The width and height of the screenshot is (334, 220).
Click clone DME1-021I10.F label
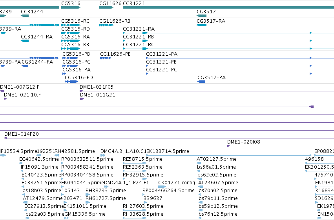click(22, 95)
